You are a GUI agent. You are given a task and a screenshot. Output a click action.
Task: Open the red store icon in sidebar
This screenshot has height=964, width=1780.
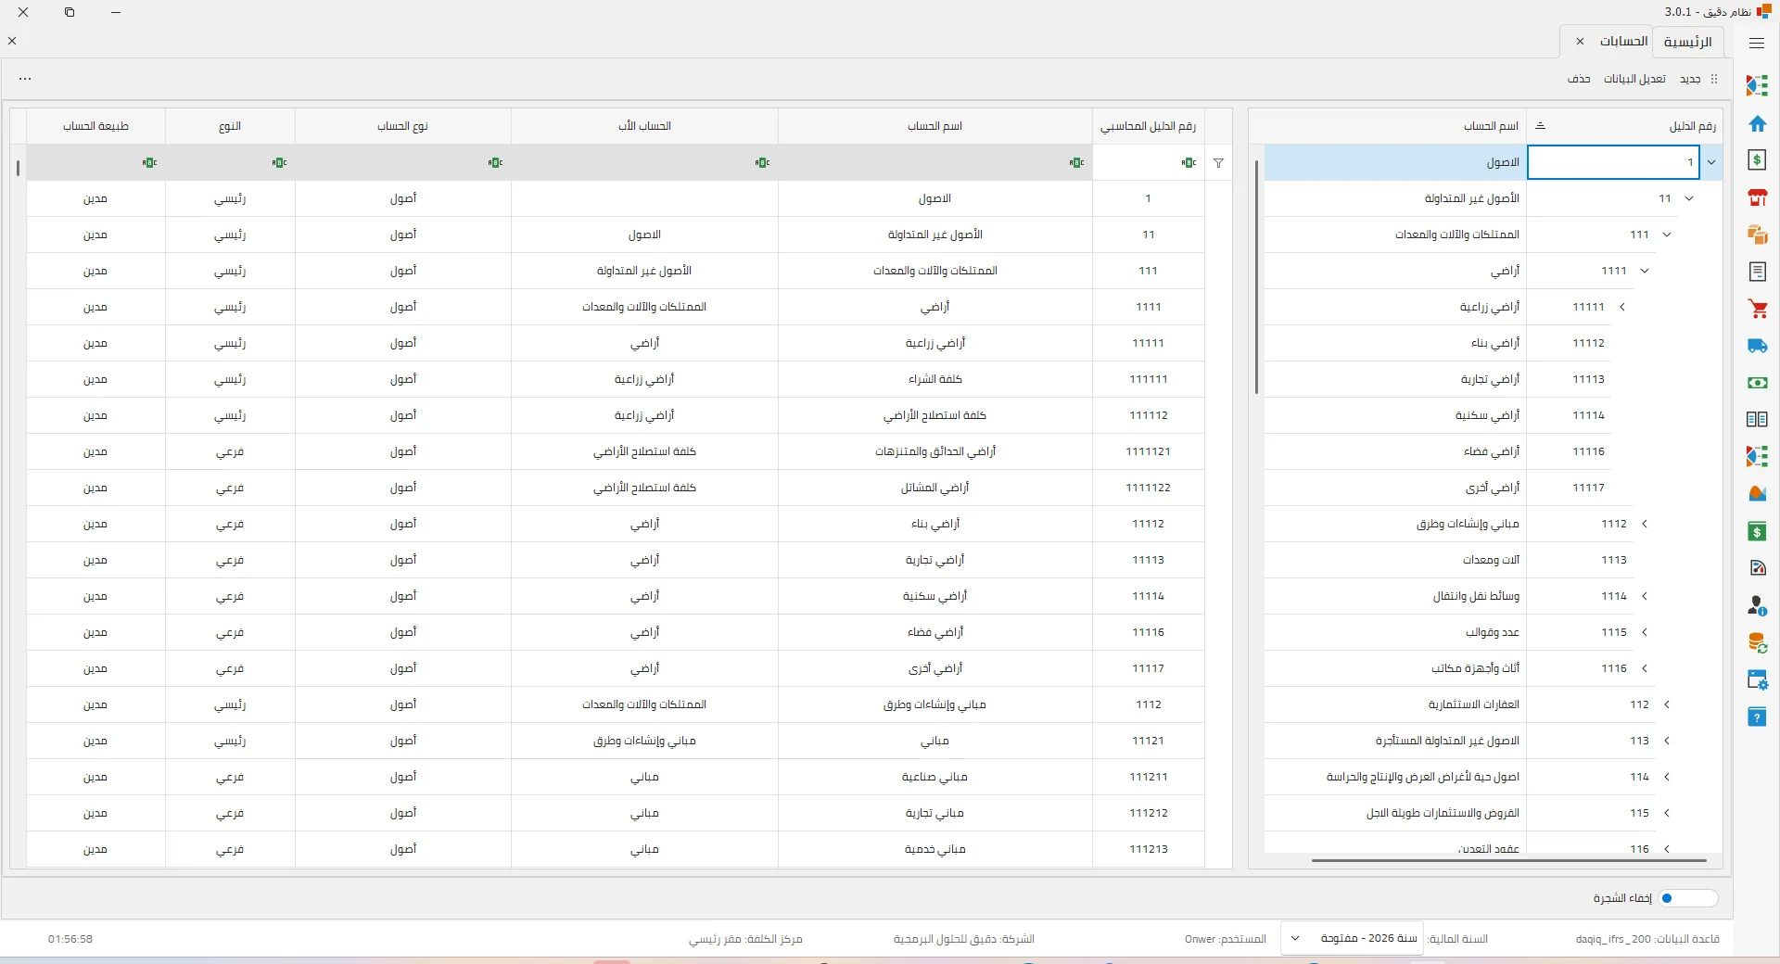[1757, 197]
